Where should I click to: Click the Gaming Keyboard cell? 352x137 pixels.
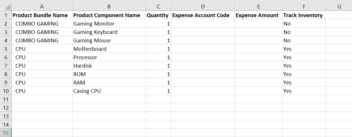click(x=95, y=32)
